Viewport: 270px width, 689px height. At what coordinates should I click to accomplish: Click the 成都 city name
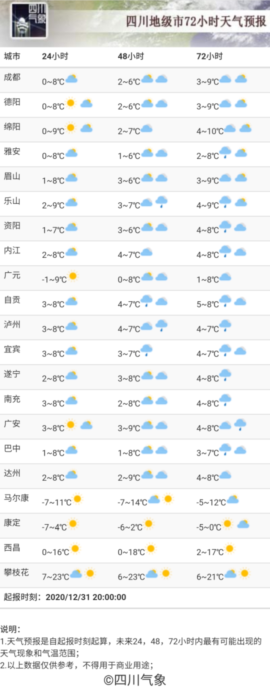point(12,77)
